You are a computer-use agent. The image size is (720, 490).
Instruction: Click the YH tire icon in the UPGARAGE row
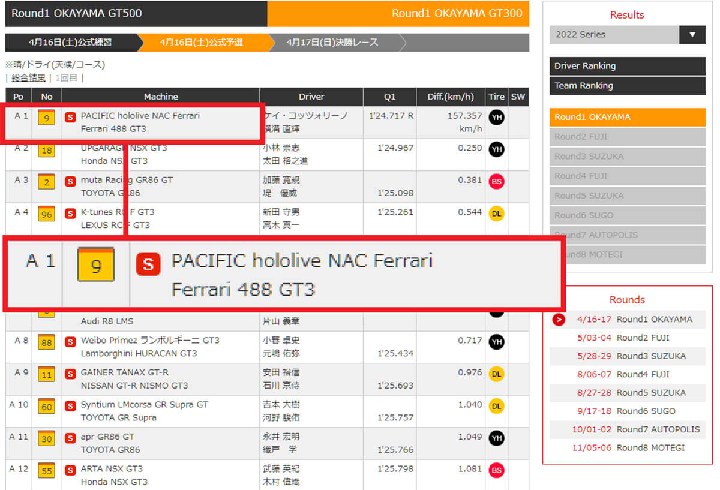(496, 149)
